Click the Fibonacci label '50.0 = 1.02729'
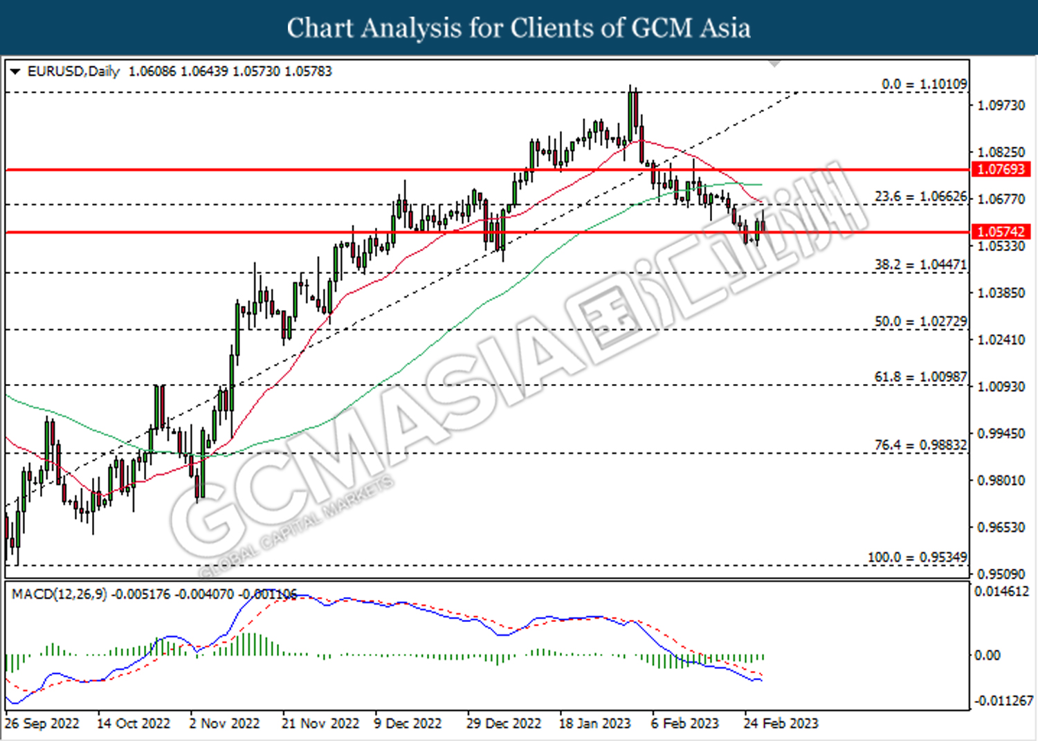This screenshot has height=741, width=1038. [920, 322]
